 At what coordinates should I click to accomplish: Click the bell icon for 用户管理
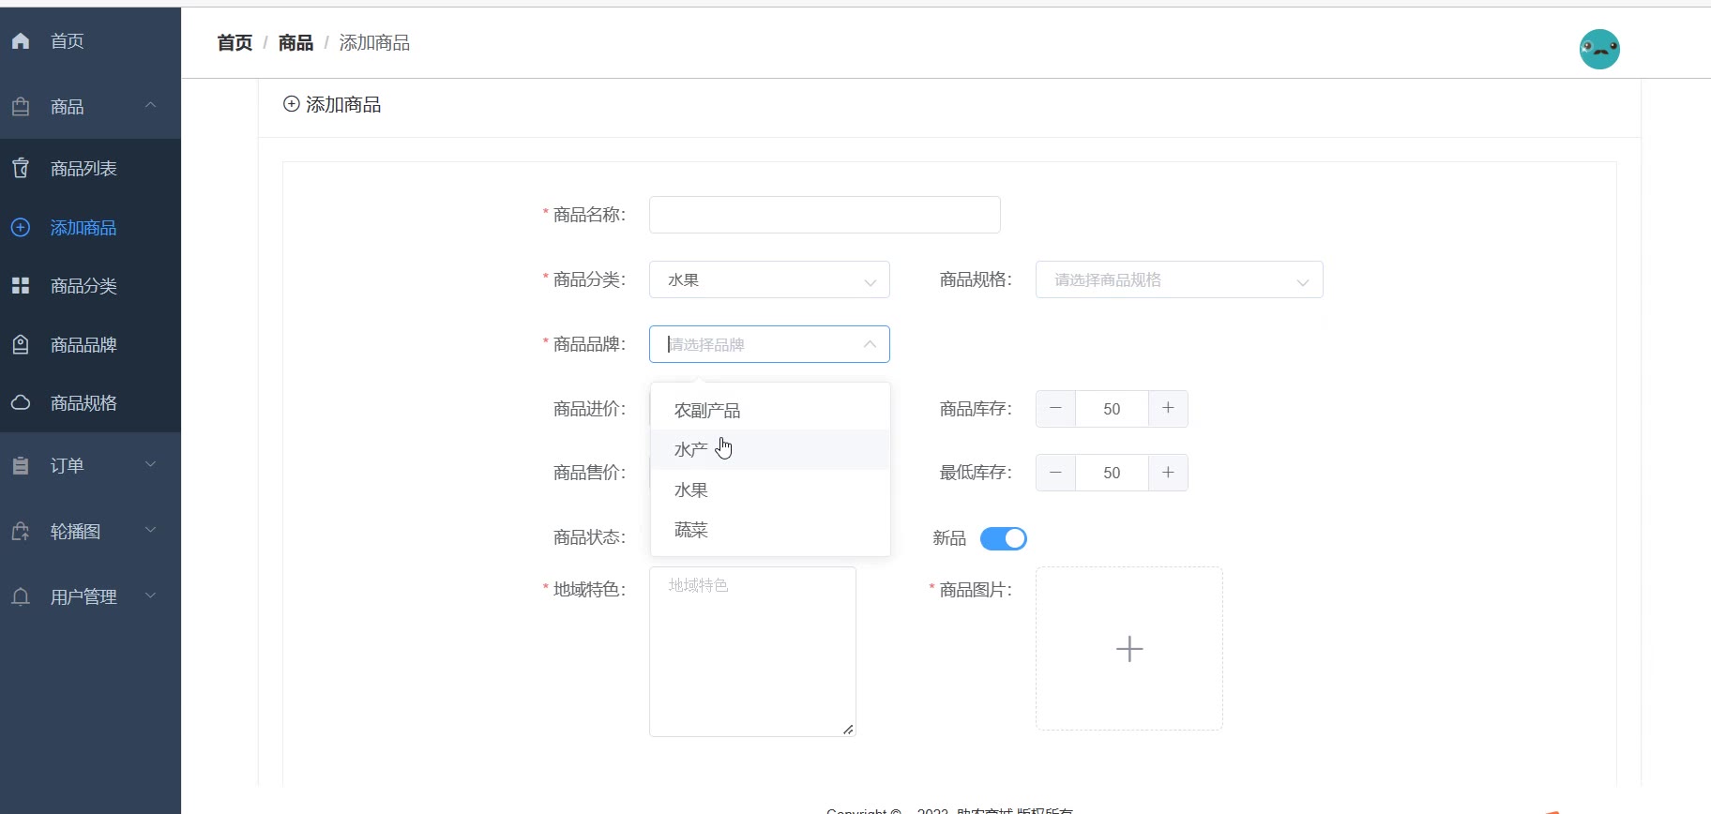[21, 597]
